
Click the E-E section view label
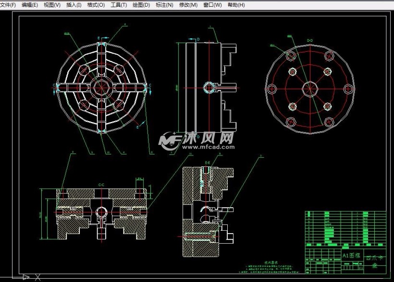208,163
